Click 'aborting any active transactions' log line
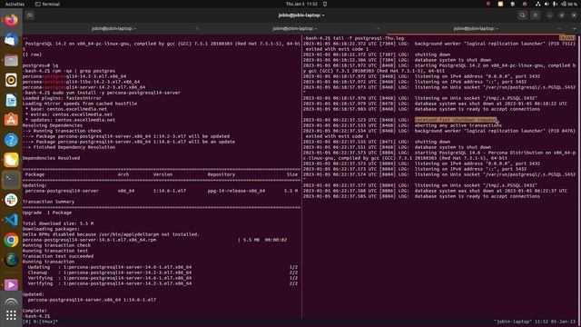This screenshot has height=327, width=581. click(x=458, y=125)
